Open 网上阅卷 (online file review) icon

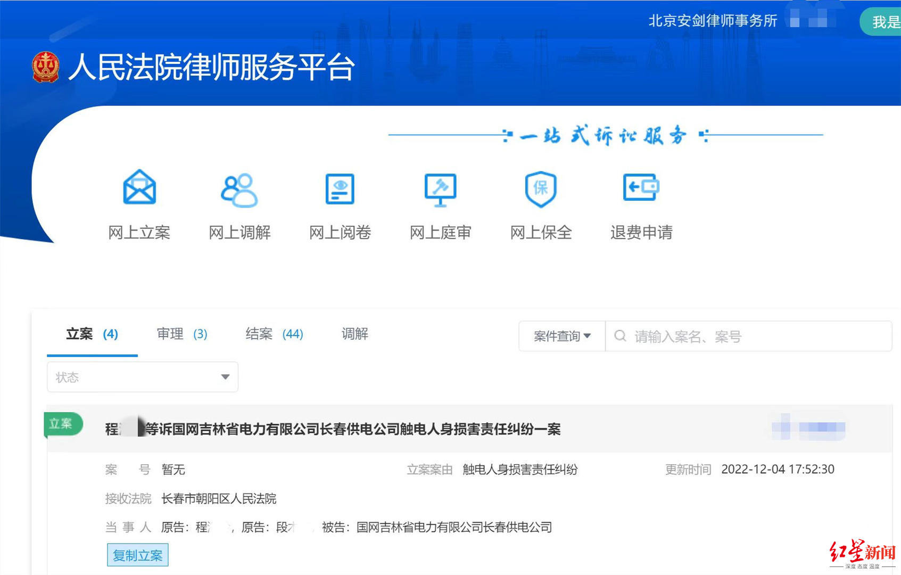340,189
